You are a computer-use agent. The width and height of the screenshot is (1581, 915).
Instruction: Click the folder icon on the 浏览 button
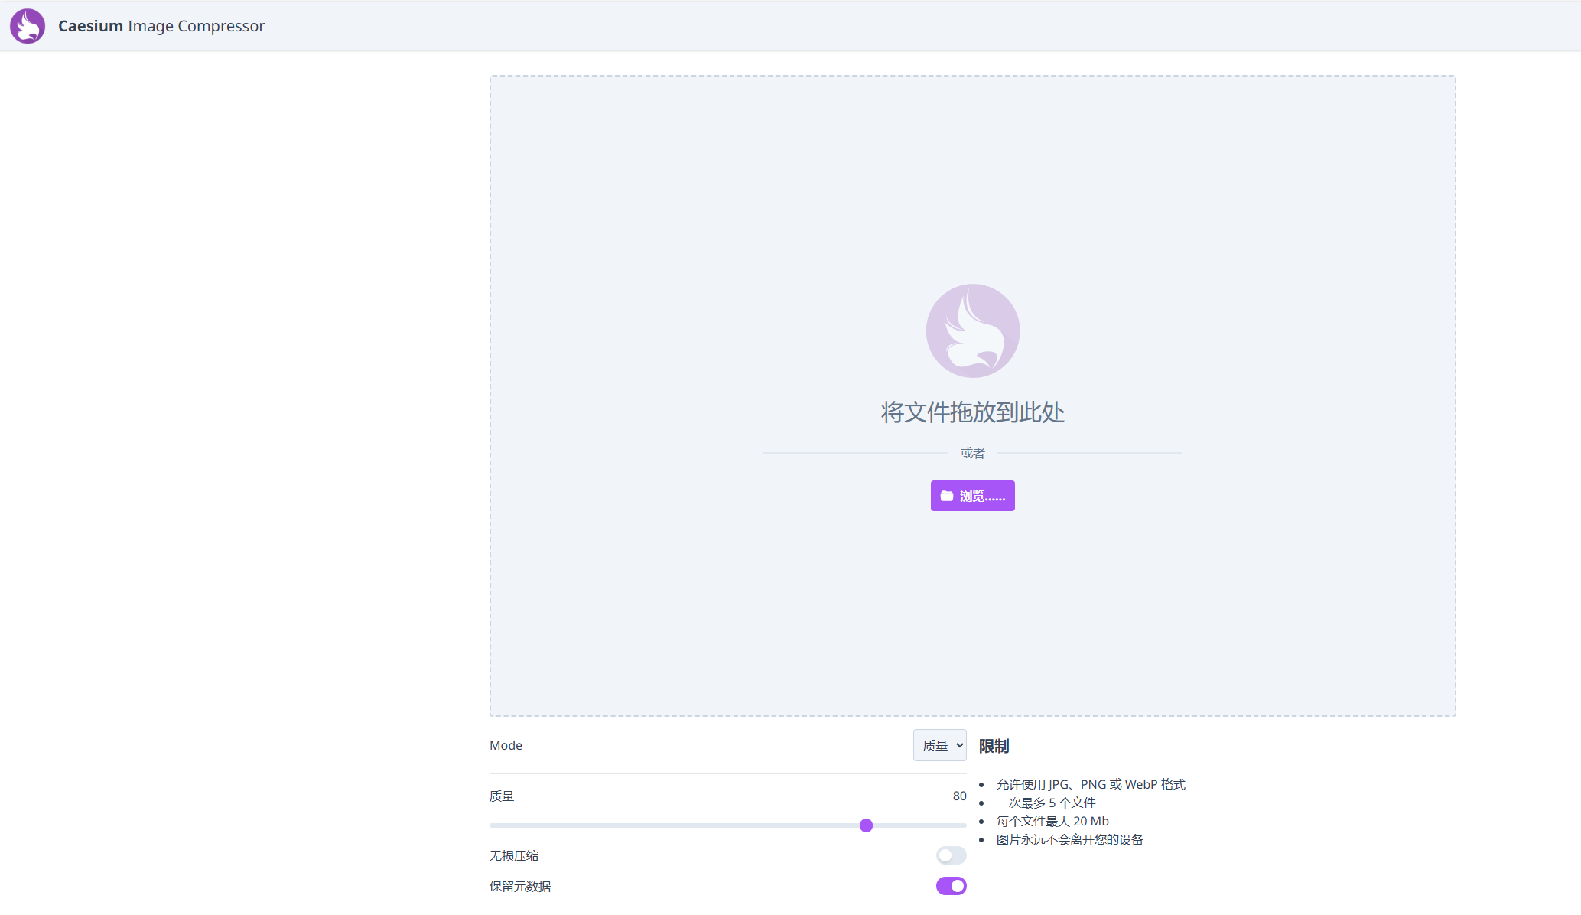(x=946, y=496)
